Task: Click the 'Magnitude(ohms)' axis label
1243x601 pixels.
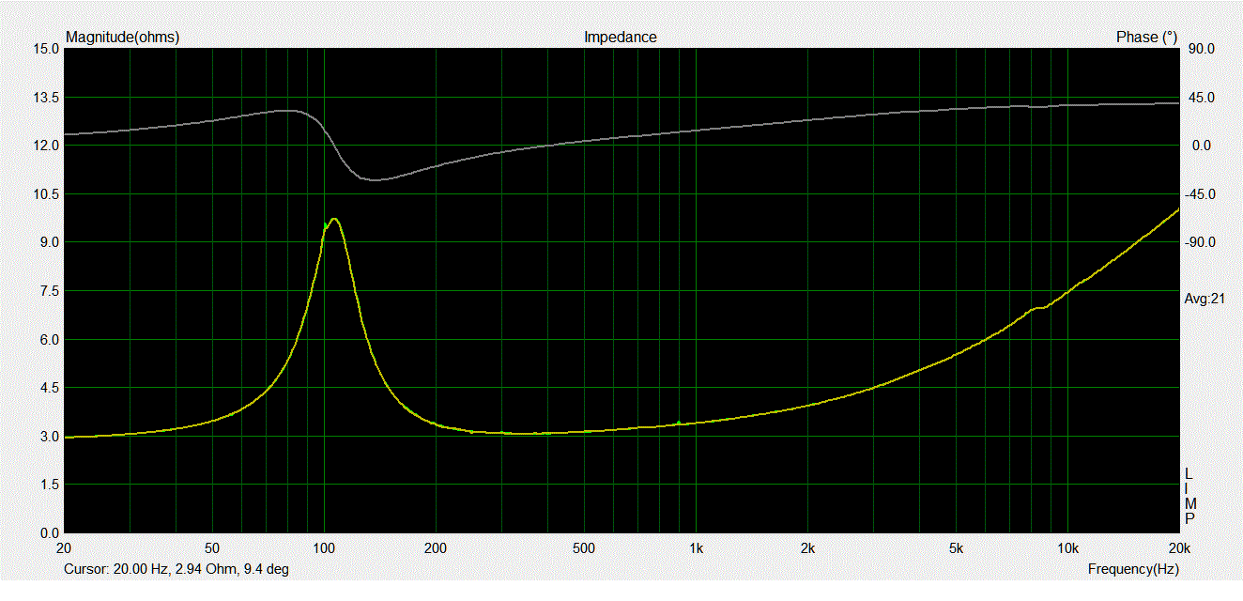Action: tap(122, 38)
